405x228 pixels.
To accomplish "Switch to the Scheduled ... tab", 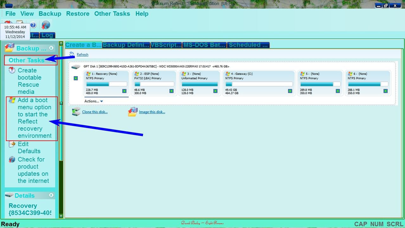I will tap(248, 45).
